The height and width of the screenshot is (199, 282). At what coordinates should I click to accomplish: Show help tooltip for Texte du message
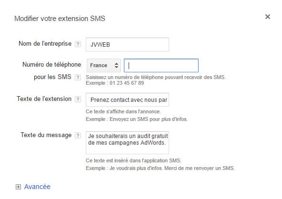[78, 135]
